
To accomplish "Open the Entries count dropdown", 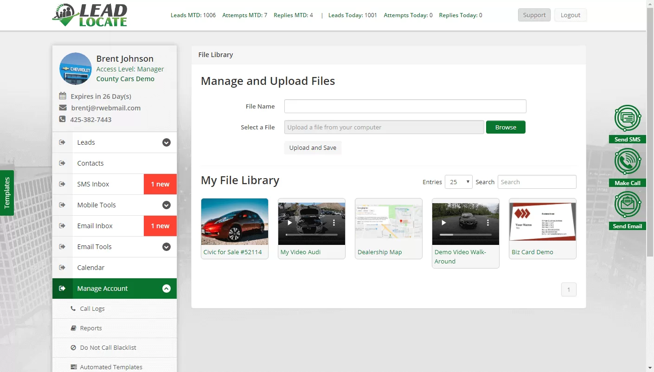I will (x=458, y=182).
